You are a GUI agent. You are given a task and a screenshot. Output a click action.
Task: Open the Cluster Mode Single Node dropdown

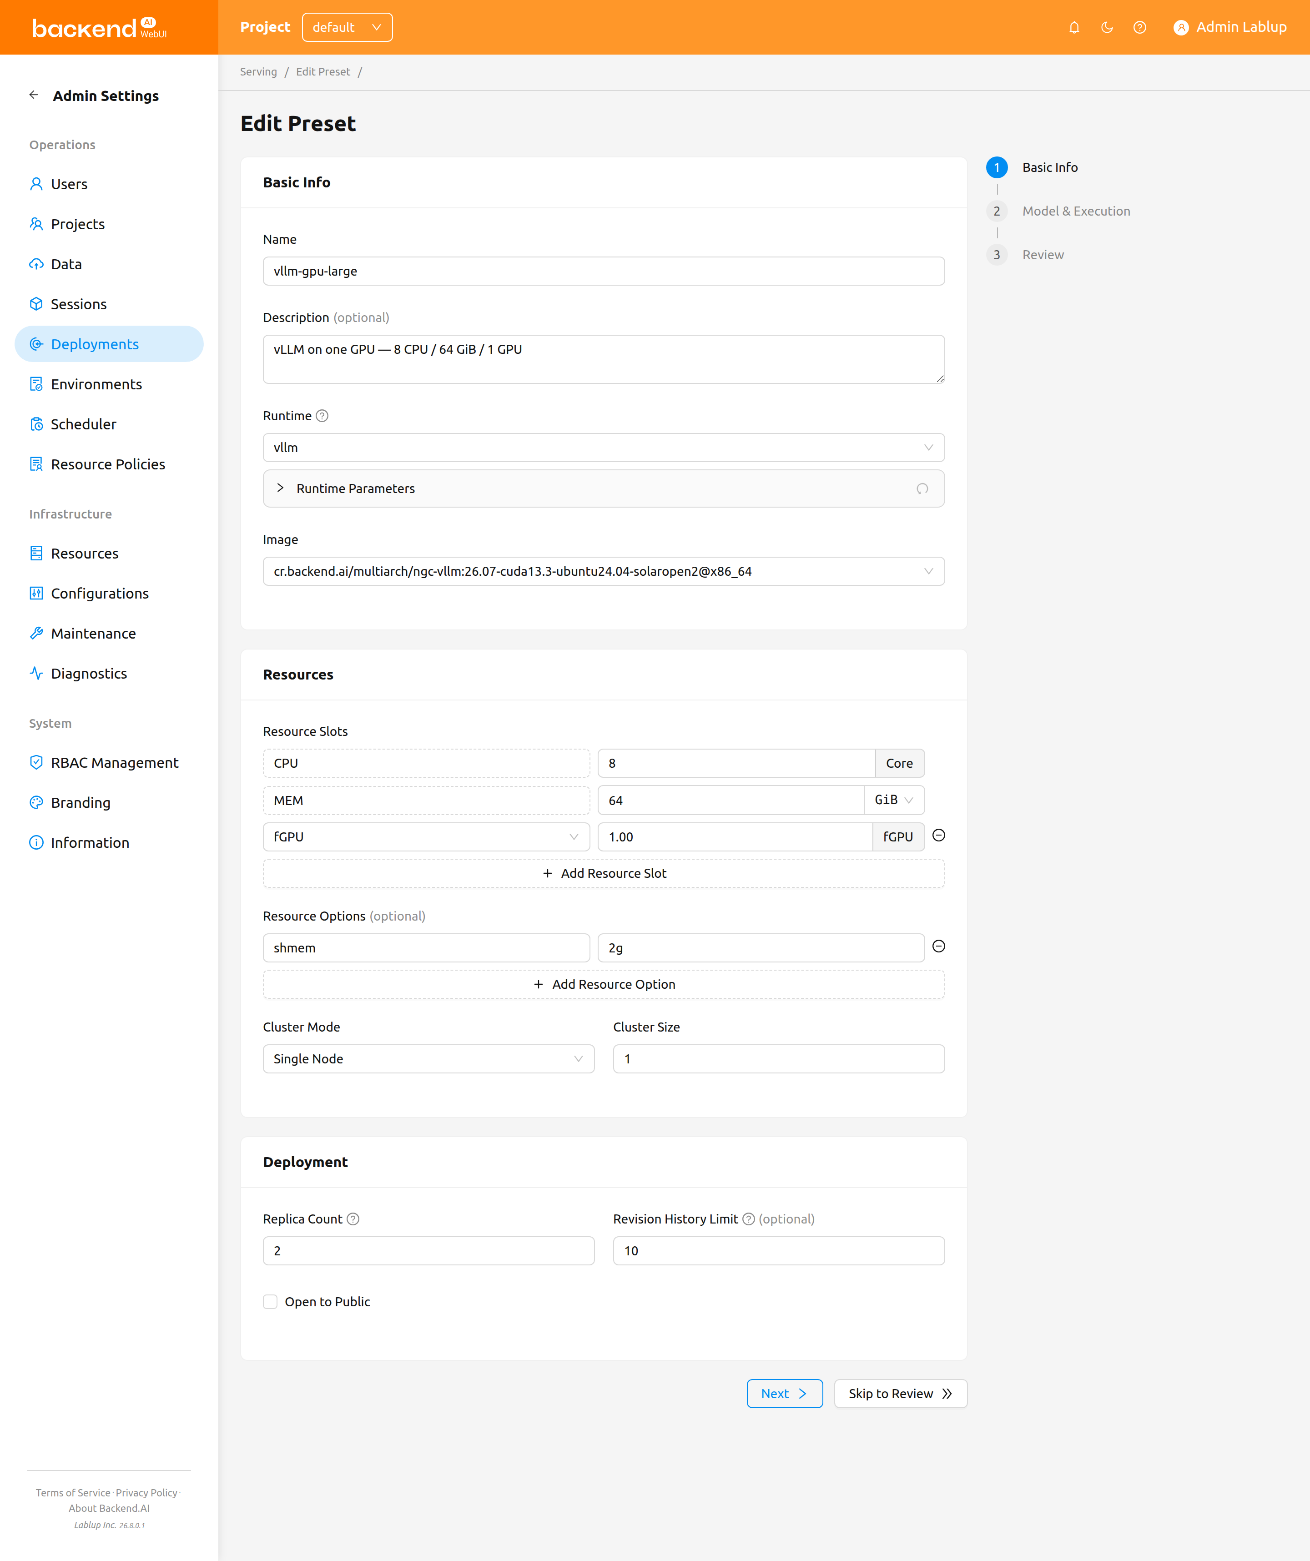click(428, 1059)
